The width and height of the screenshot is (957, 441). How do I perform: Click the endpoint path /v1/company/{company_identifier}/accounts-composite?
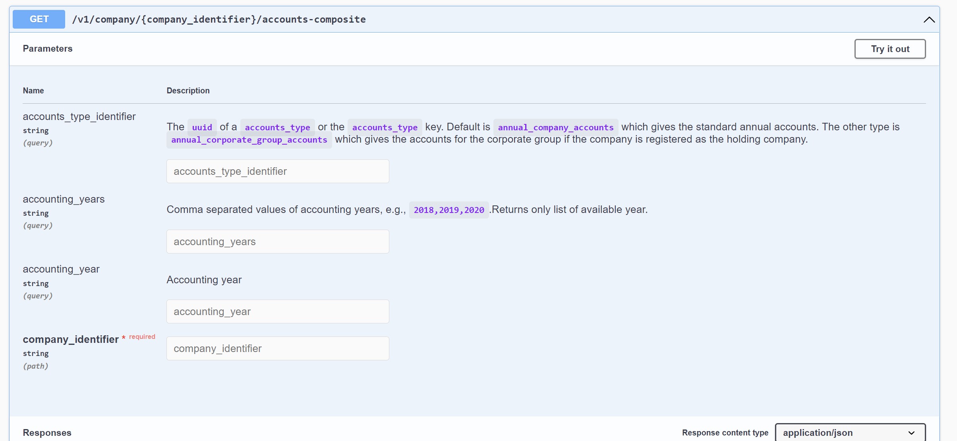(x=219, y=19)
